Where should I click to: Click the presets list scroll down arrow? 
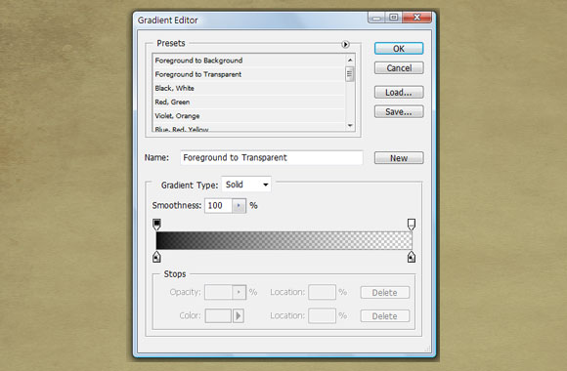tap(350, 126)
